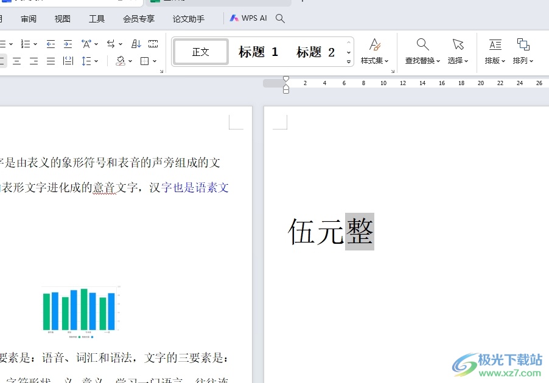Open the 论文助手 tab
Image resolution: width=549 pixels, height=383 pixels.
tap(189, 19)
